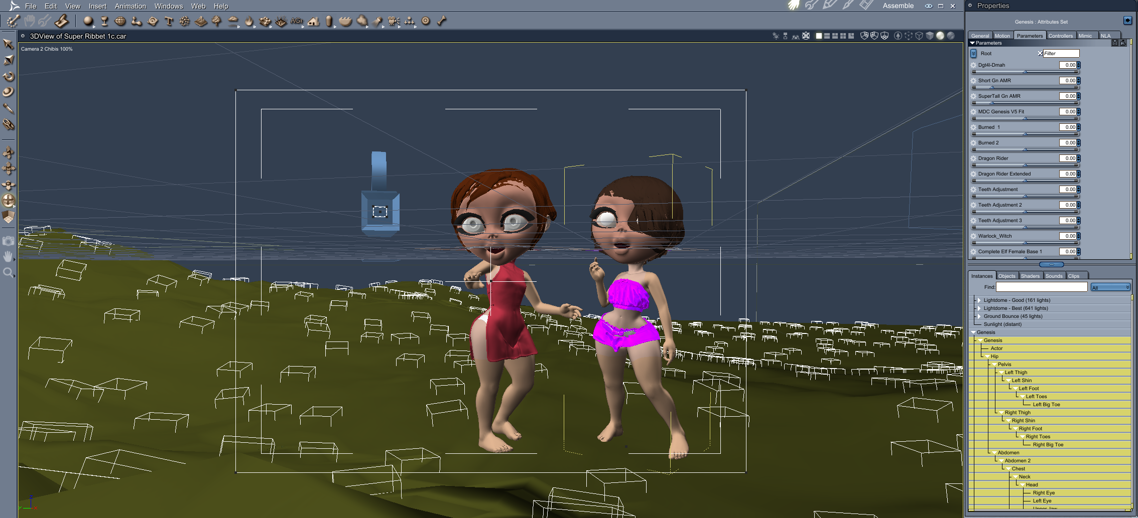Expand Lightdome - Good (161 lights) group

click(979, 300)
